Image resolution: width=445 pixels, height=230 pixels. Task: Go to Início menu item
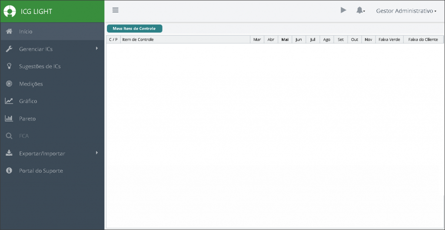[52, 31]
